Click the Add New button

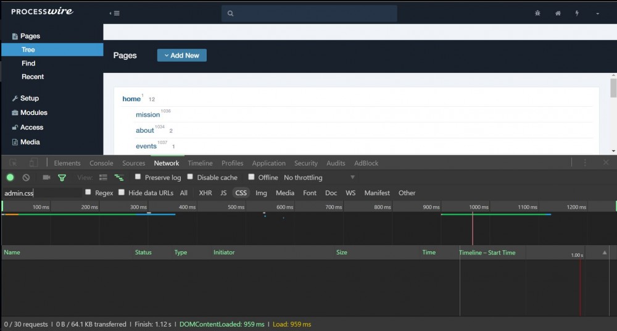(182, 56)
